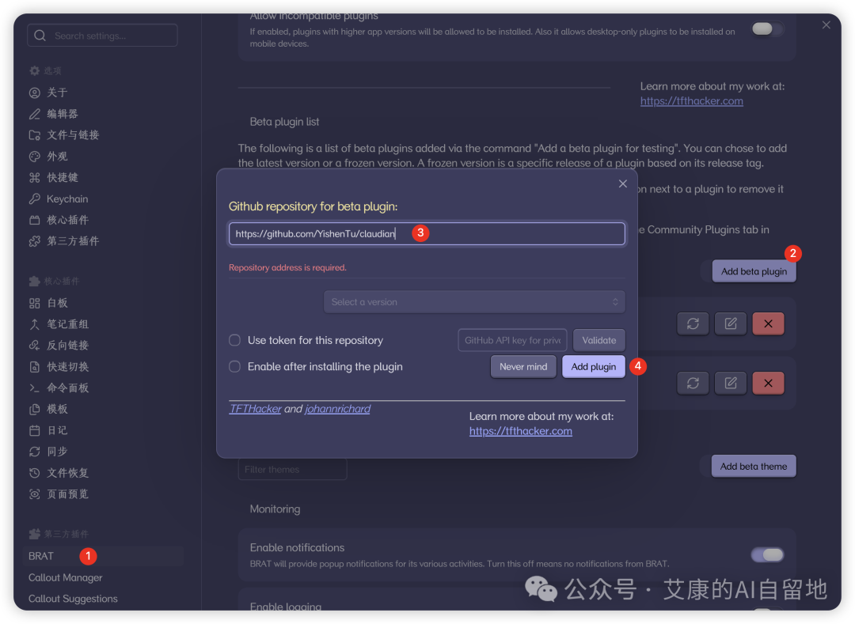Viewport: 855px width, 624px height.
Task: Click the 外观 palette icon
Action: coord(34,157)
